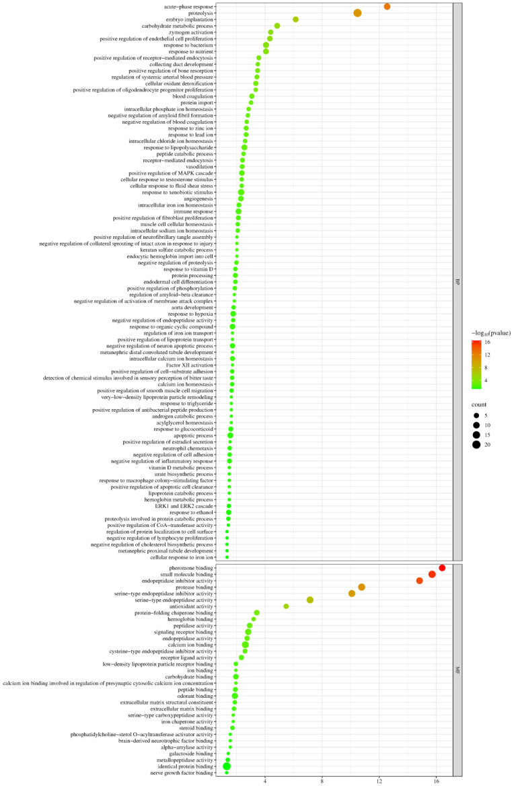This screenshot has height=786, width=512.
Task: Select the small molecule binding dot
Action: click(432, 575)
